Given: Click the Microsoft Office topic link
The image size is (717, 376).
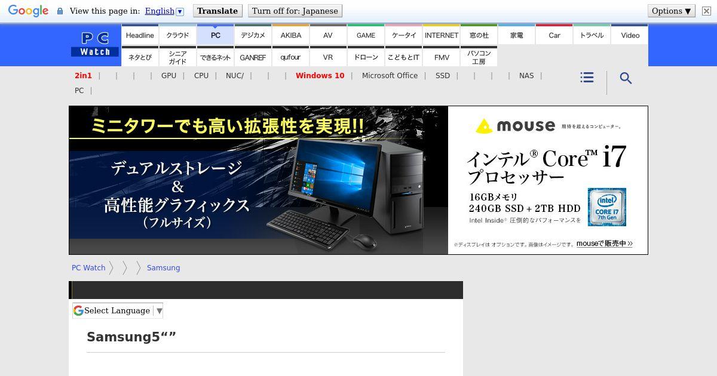Looking at the screenshot, I should (x=390, y=76).
